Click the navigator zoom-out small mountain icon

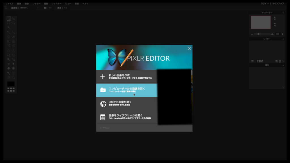(252, 34)
